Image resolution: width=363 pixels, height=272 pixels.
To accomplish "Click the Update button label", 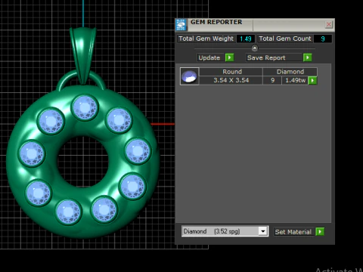I will [x=209, y=57].
